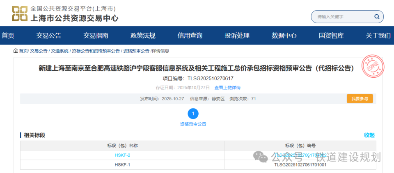
Task: Open the 首页 navigation menu item
Action: point(8,36)
